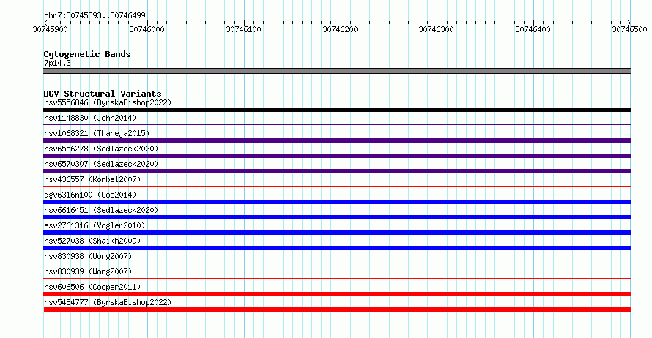Click the thin purple line for nsv1148830

[337, 124]
